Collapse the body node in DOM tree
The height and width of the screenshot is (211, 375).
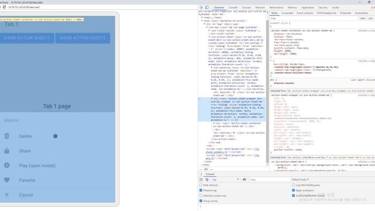click(202, 21)
